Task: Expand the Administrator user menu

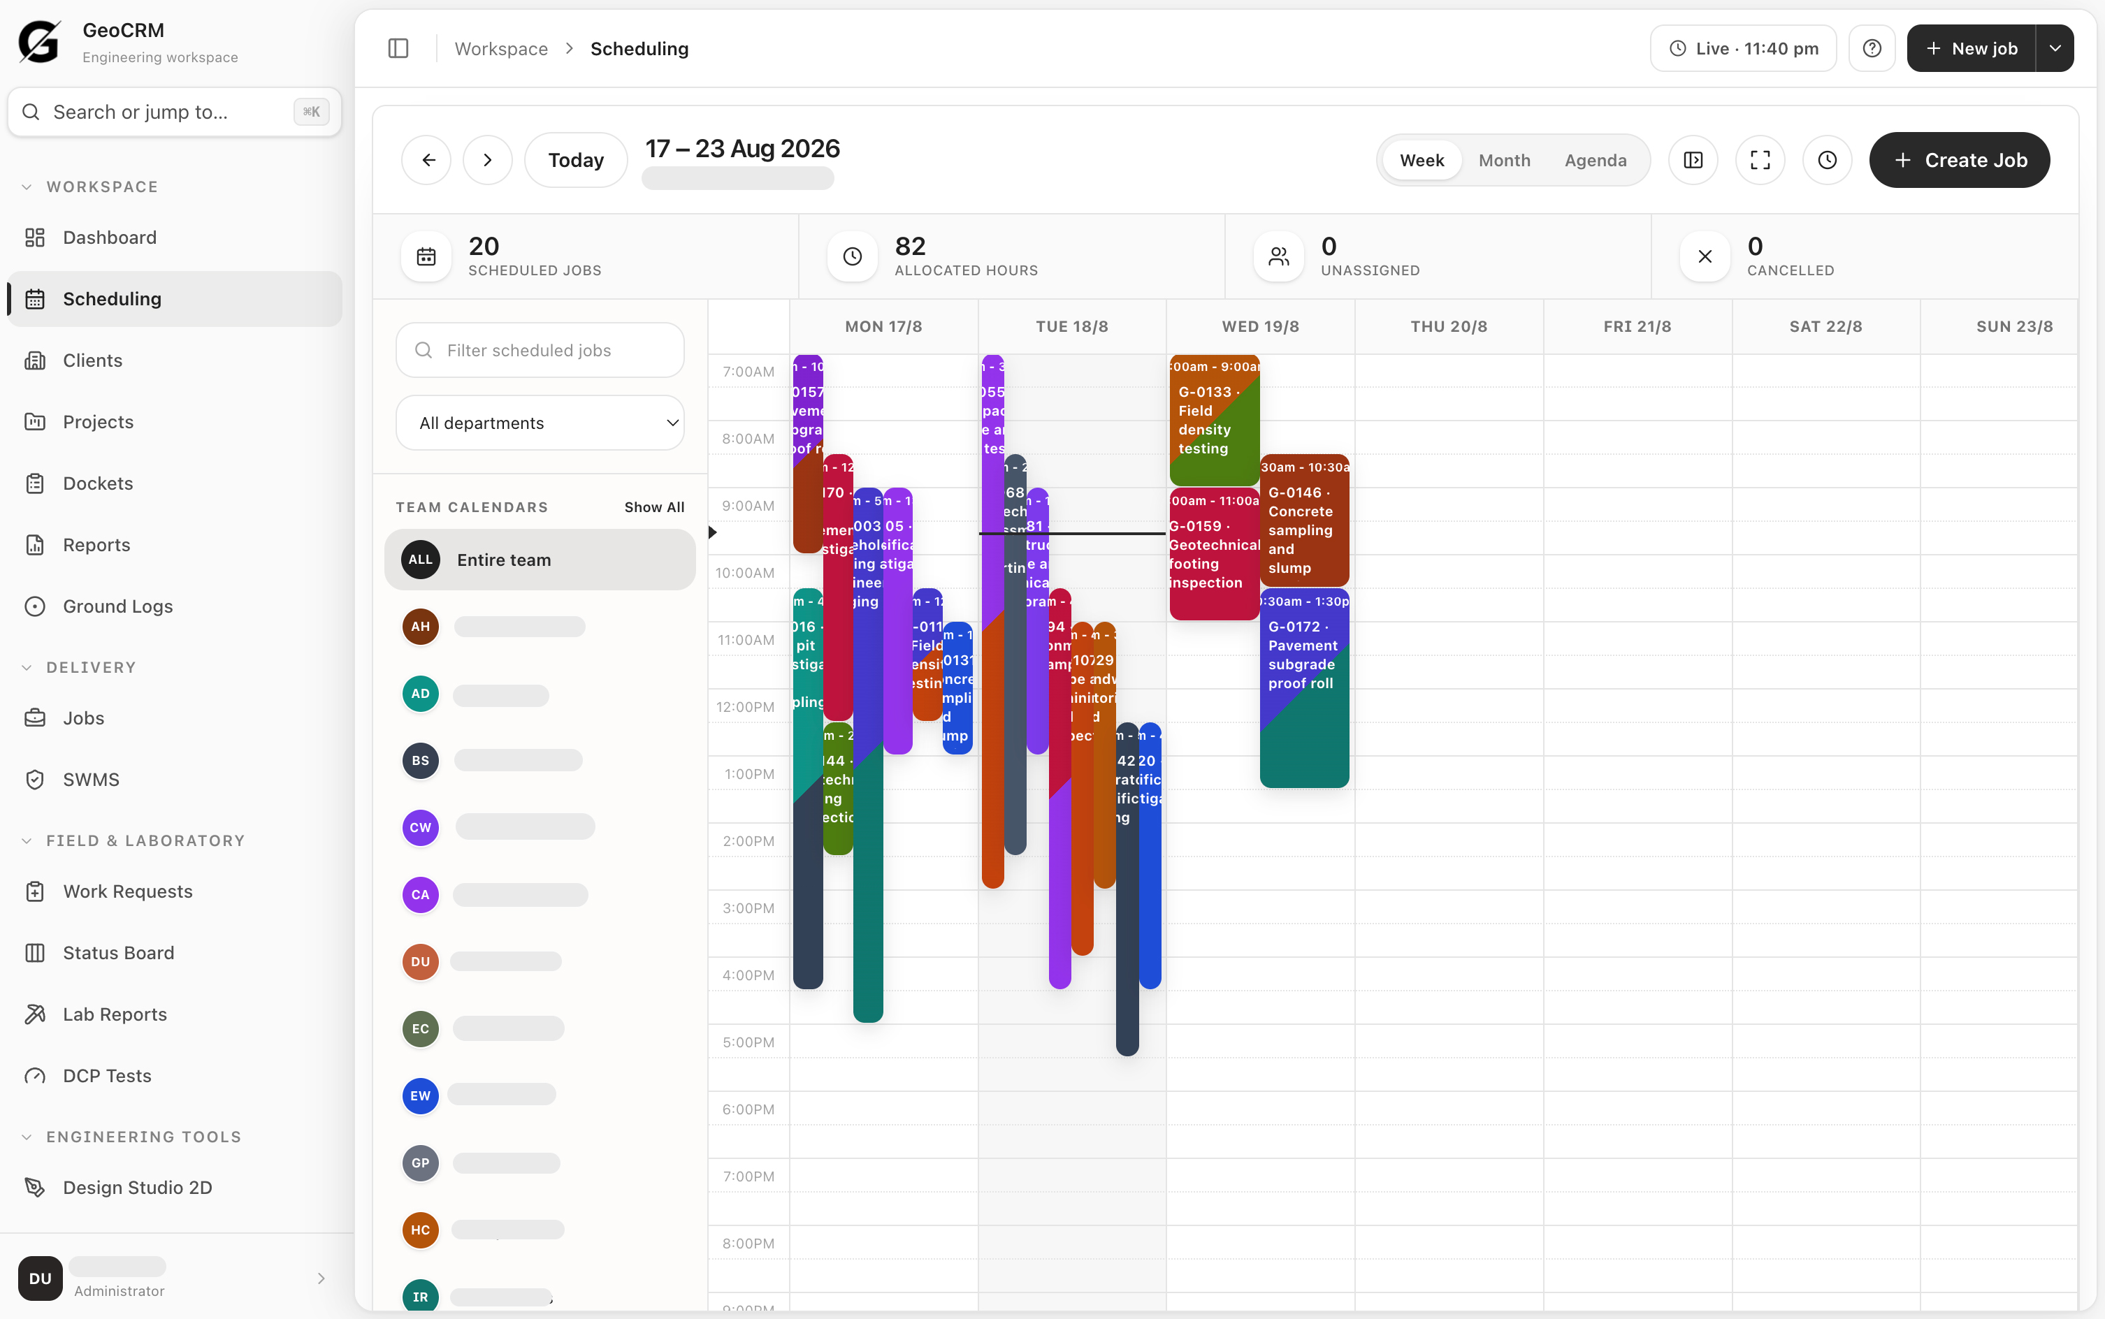Action: (x=175, y=1278)
